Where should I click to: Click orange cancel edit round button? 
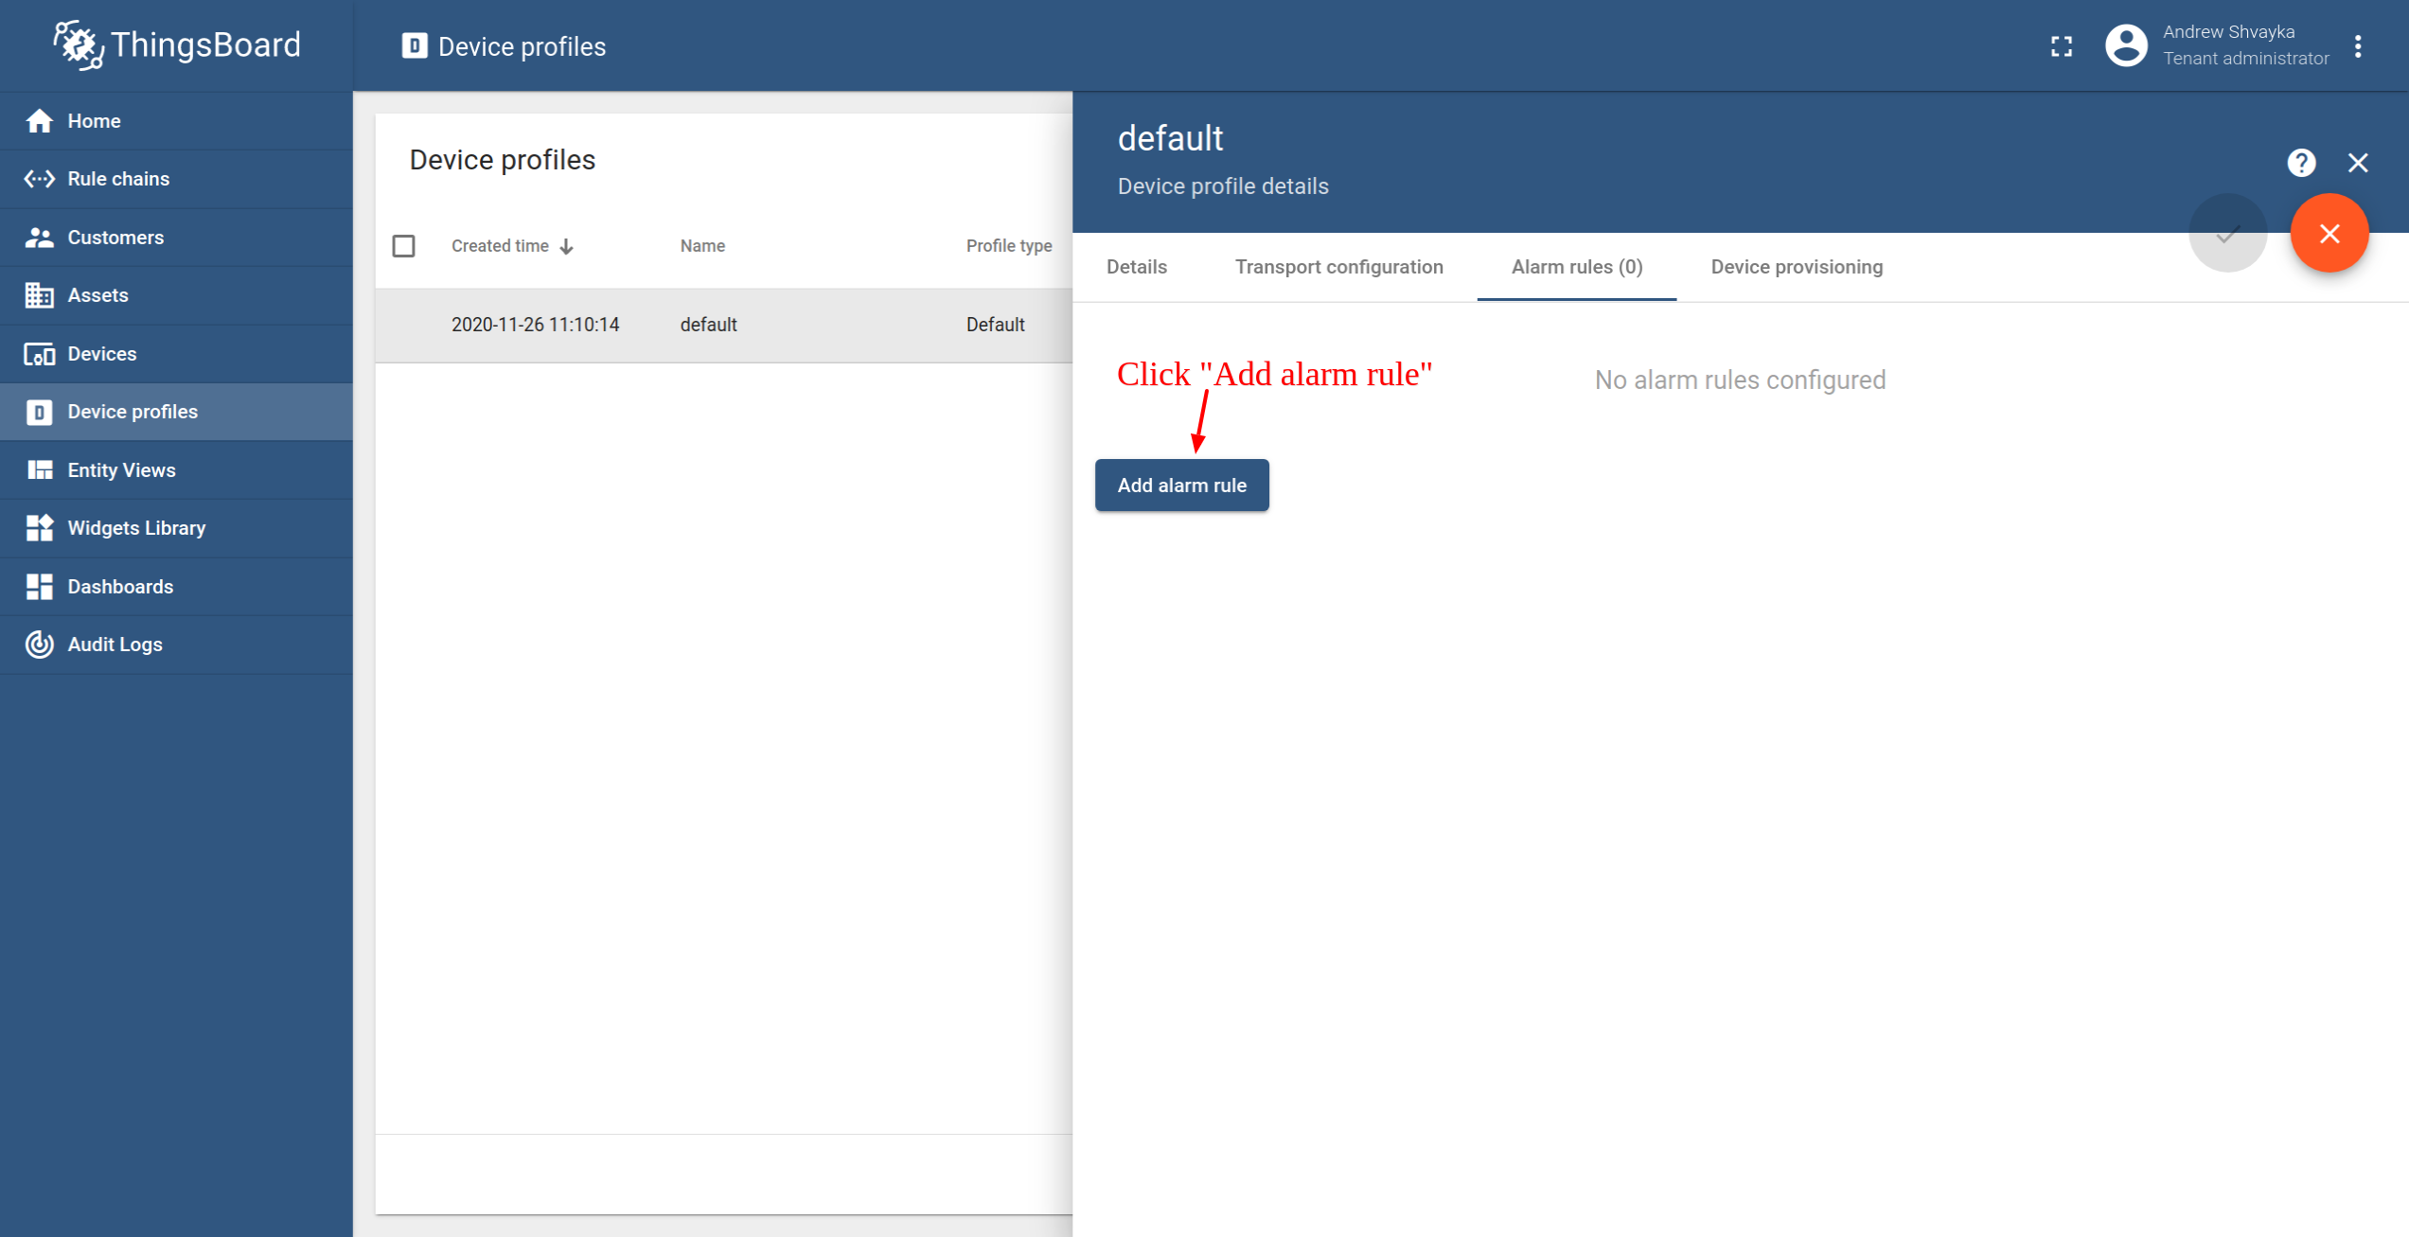pos(2329,234)
